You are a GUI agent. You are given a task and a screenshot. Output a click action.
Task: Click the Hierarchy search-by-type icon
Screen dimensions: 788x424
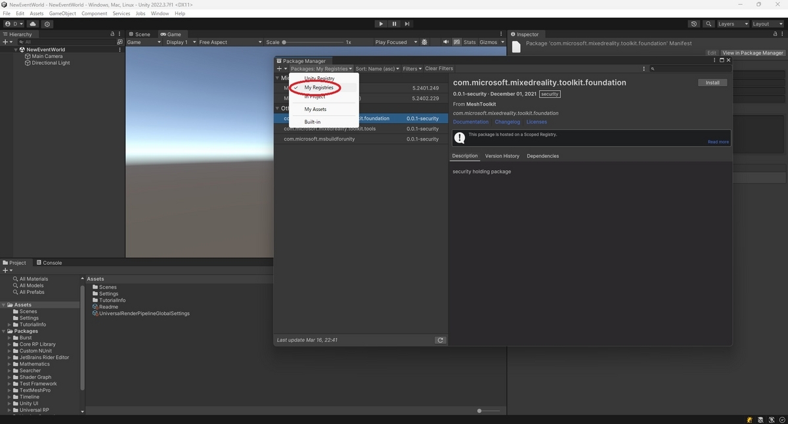click(x=120, y=42)
